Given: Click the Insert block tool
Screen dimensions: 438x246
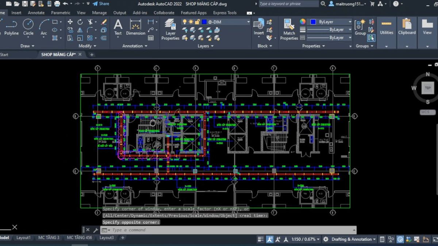Looking at the screenshot, I should click(259, 27).
